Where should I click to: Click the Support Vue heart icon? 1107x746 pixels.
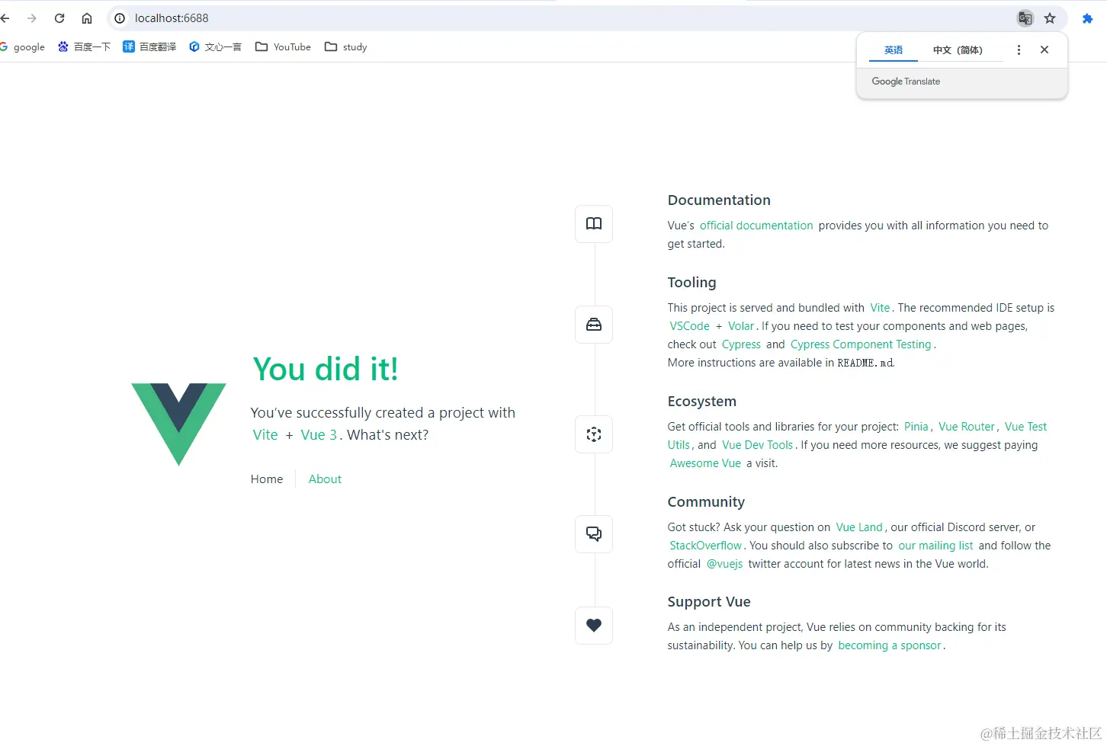click(x=594, y=626)
